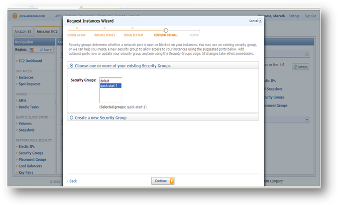This screenshot has width=338, height=205.
Task: Click the Configure Firewall step marker
Action: (x=166, y=30)
